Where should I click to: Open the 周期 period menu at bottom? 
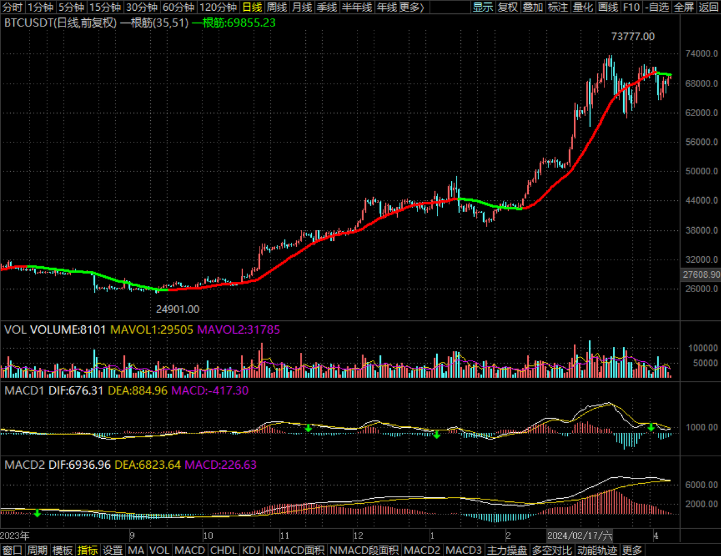click(x=38, y=550)
